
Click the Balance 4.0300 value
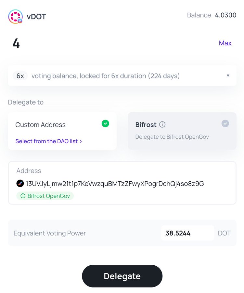[x=225, y=15]
